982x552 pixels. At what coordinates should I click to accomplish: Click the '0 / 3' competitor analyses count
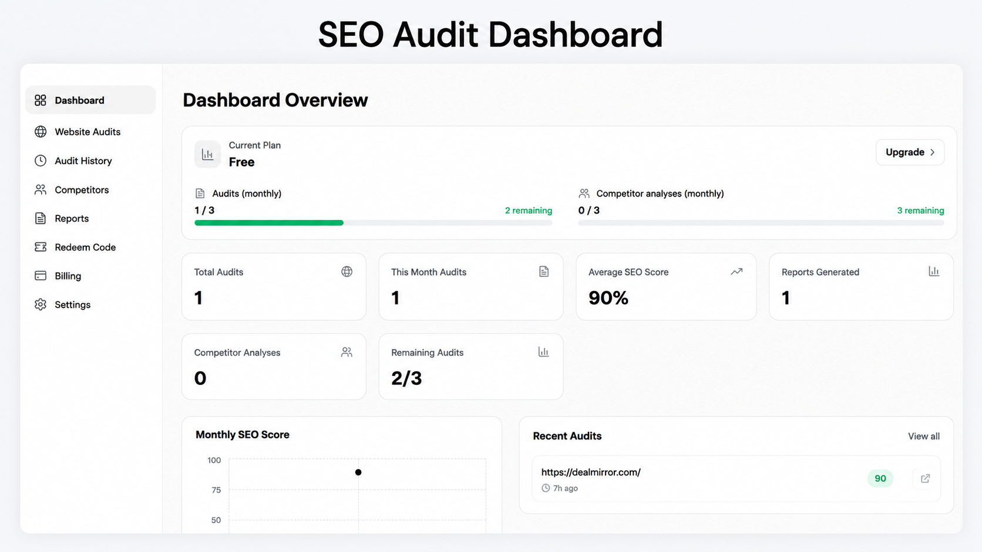pyautogui.click(x=588, y=210)
